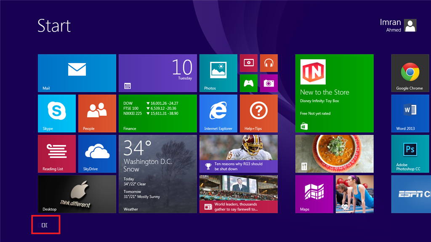This screenshot has height=242, width=431.
Task: Open the Sports tile about RG3
Action: click(x=239, y=154)
